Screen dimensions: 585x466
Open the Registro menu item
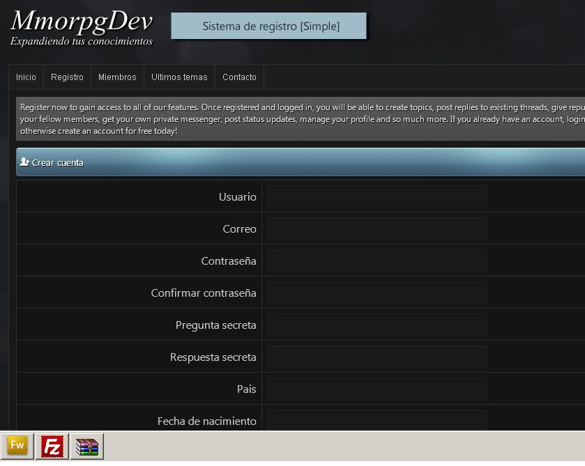67,77
